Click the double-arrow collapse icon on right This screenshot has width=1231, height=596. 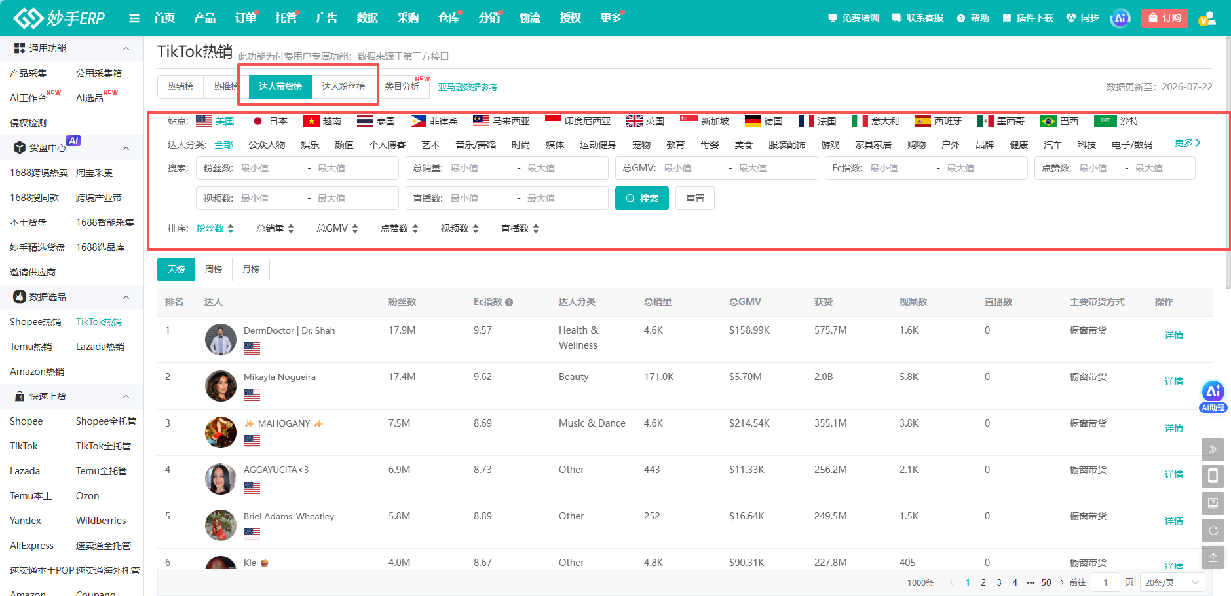(x=1213, y=449)
